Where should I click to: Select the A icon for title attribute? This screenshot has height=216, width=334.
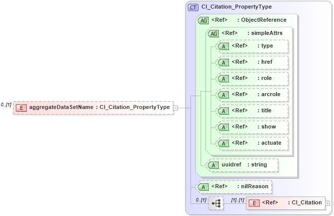tap(223, 111)
